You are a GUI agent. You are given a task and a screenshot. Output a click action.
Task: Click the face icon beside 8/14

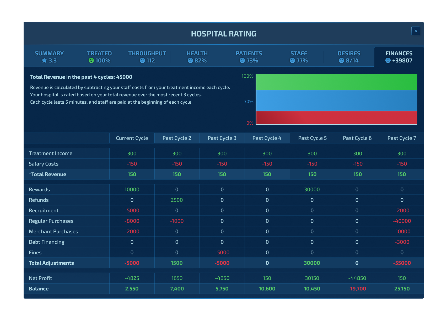(x=342, y=61)
